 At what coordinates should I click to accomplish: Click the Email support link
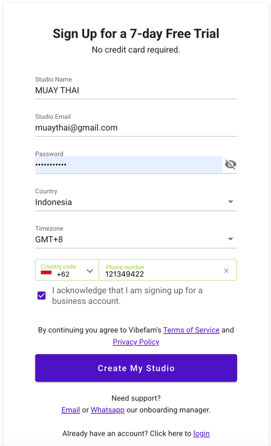click(x=71, y=410)
